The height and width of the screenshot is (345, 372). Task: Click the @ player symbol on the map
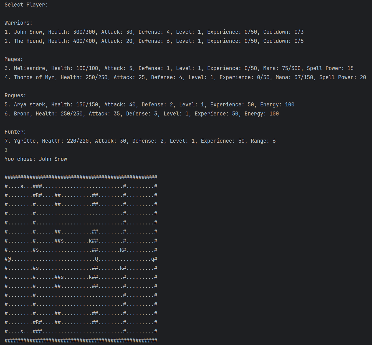point(9,259)
